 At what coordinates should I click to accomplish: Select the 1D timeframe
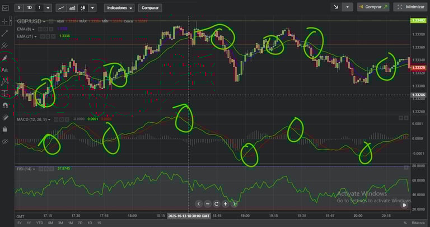29,8
